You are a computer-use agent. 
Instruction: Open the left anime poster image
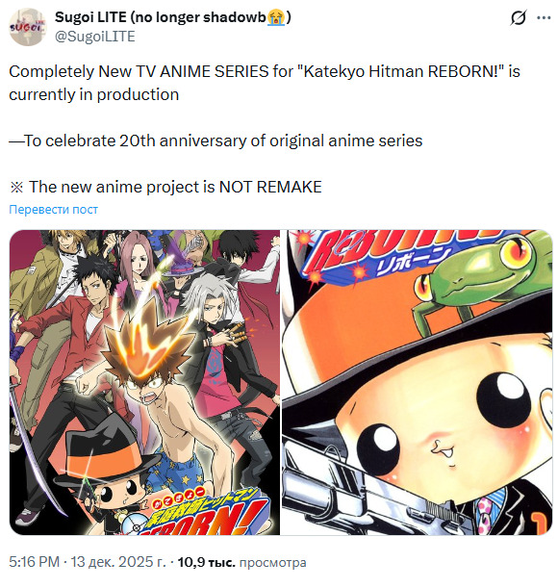coord(144,382)
